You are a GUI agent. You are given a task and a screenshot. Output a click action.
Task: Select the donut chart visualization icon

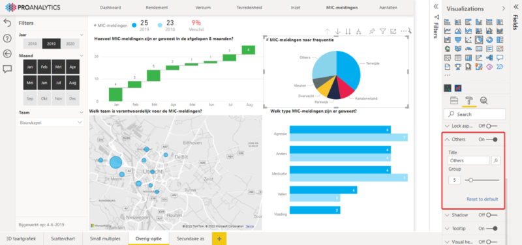(489, 40)
